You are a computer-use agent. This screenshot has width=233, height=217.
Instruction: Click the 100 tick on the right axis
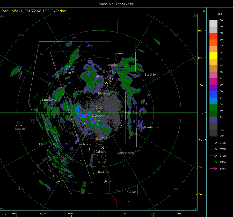(x=200, y=58)
